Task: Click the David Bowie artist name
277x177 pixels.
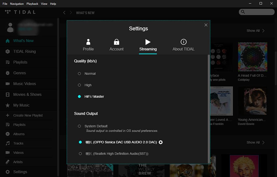Action: (246, 124)
